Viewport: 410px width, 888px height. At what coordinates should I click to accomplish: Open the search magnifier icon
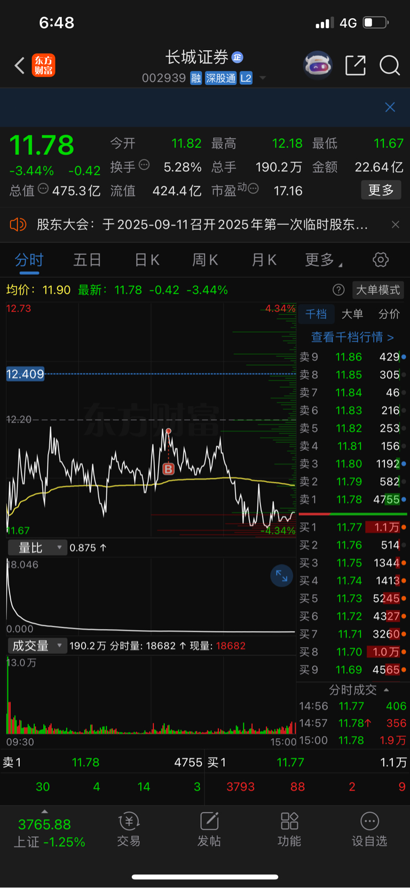390,66
